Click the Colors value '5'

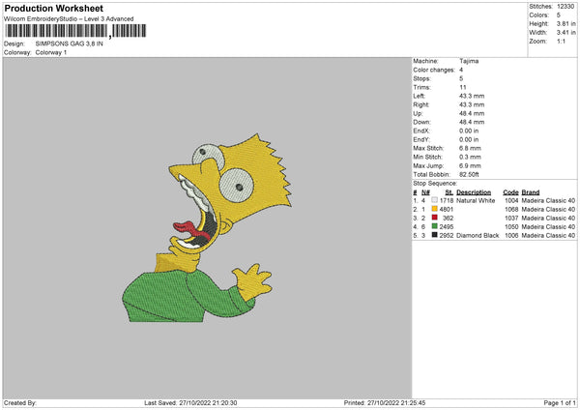(x=559, y=15)
